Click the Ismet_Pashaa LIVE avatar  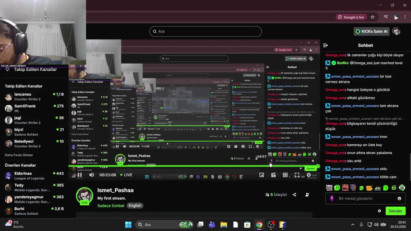coord(84,196)
